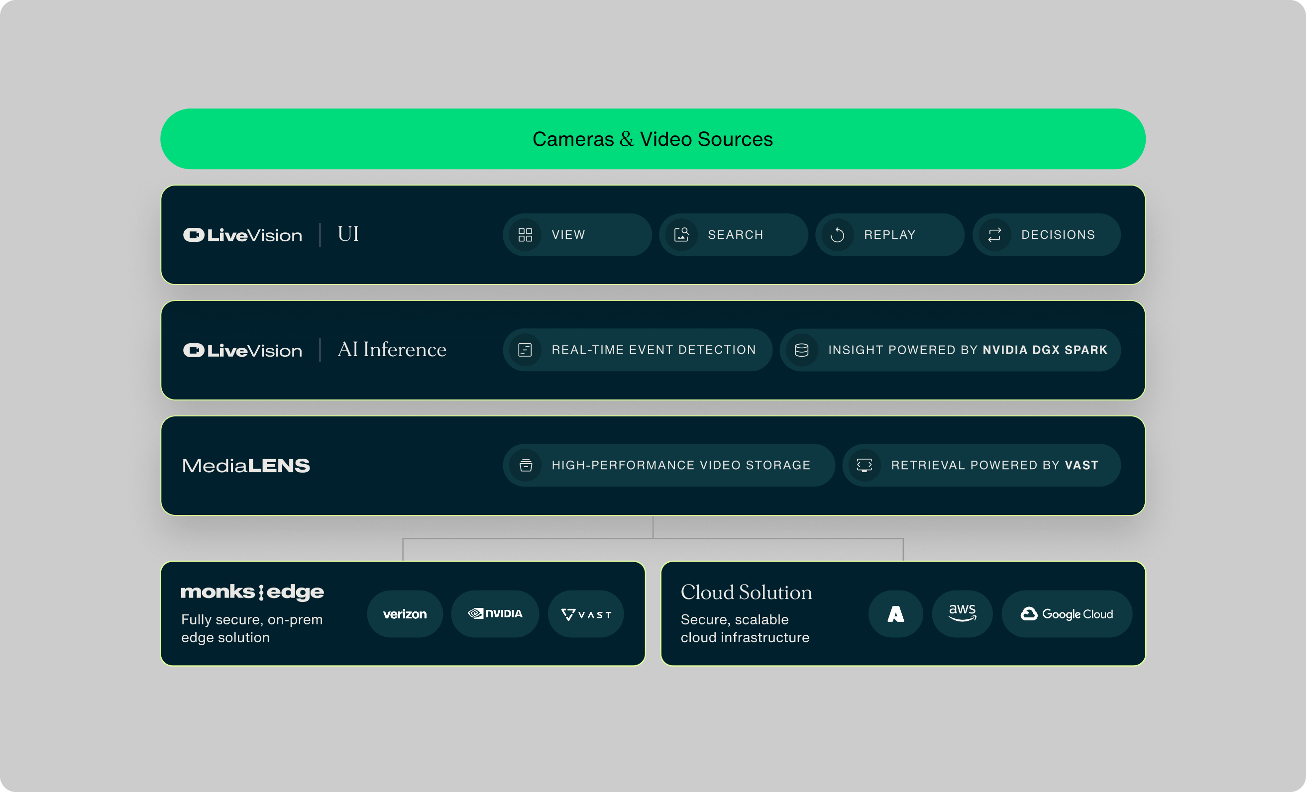Click the Google Cloud logo badge
This screenshot has height=792, width=1306.
point(1067,613)
